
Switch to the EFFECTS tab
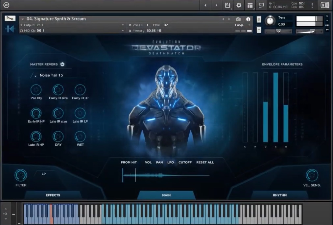[53, 195]
